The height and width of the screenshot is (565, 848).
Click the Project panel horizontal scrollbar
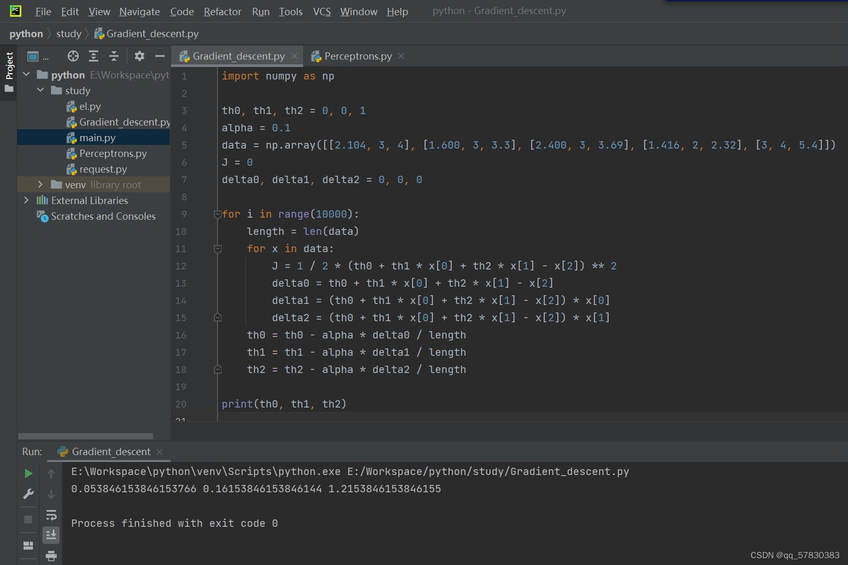pyautogui.click(x=86, y=436)
